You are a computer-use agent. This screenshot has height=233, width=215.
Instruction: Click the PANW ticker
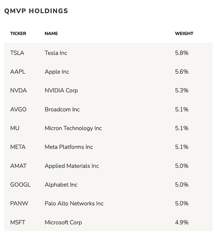(19, 203)
